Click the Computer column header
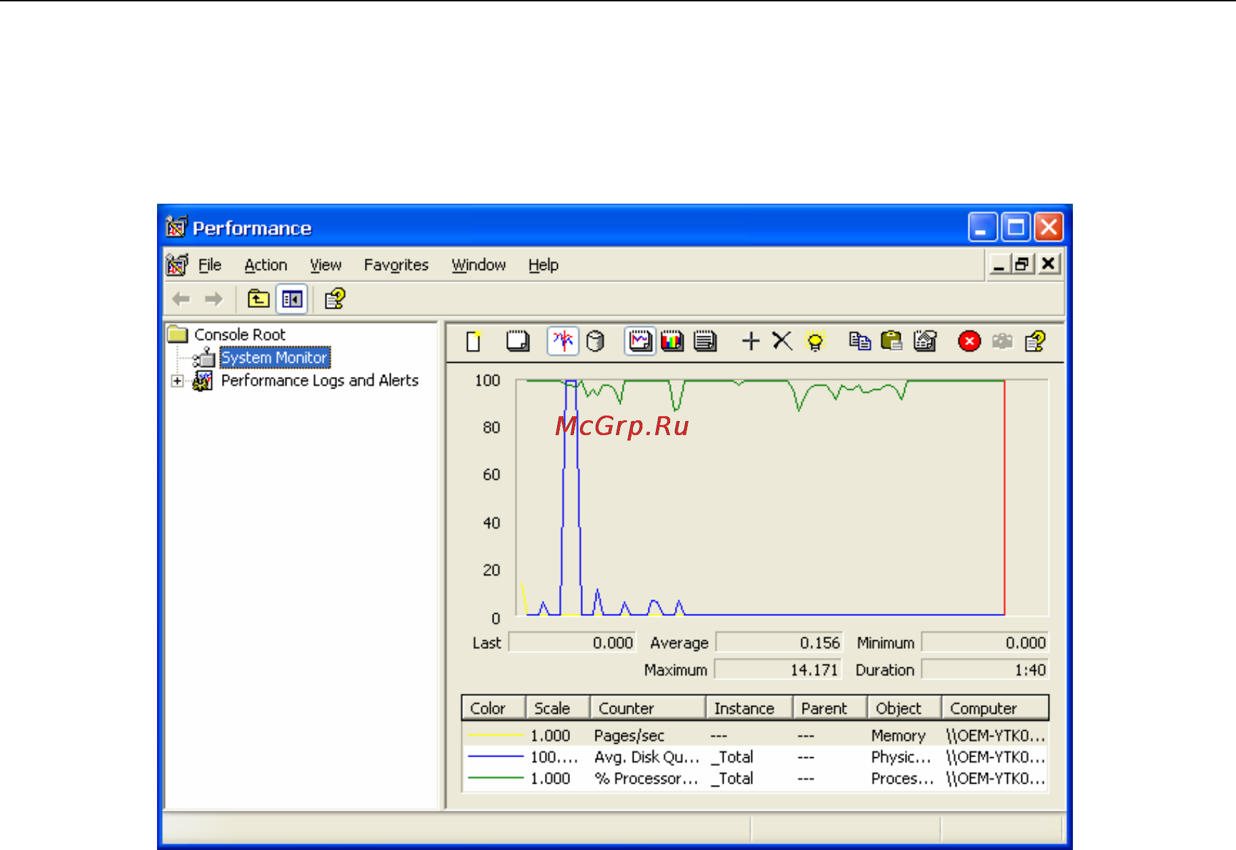Image resolution: width=1236 pixels, height=850 pixels. click(995, 708)
